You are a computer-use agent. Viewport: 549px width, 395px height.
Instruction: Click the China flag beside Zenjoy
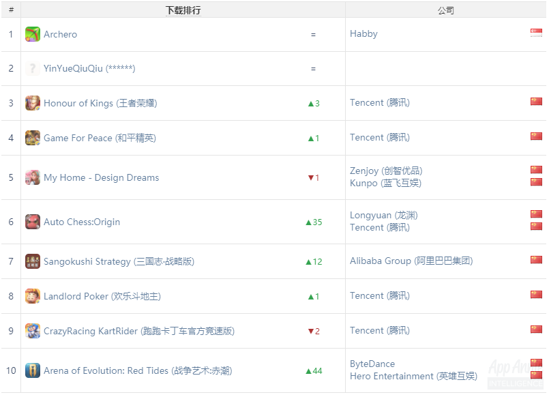(536, 170)
